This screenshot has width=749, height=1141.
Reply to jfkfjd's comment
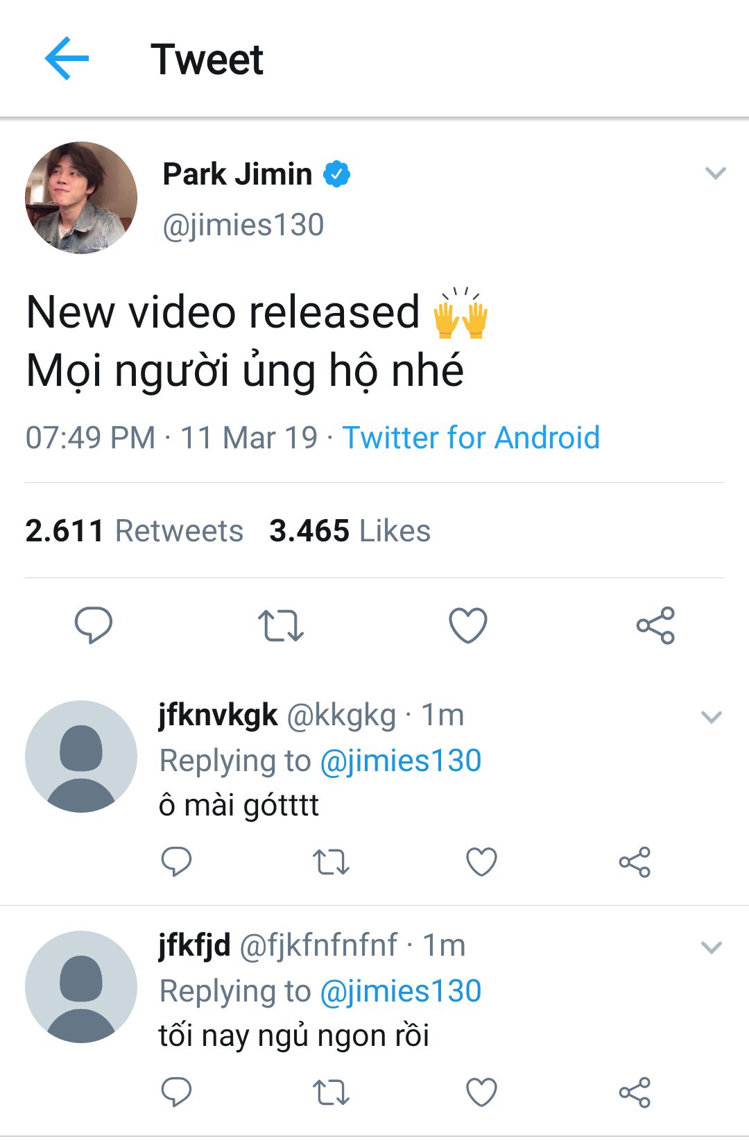(176, 1092)
